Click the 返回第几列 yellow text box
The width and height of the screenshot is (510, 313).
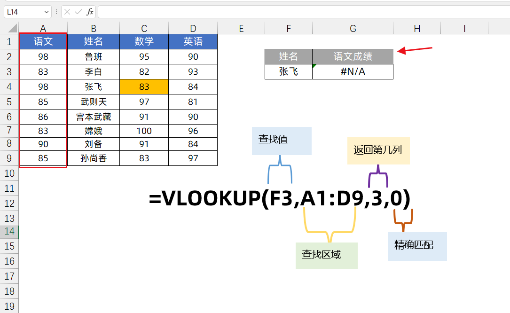[378, 150]
